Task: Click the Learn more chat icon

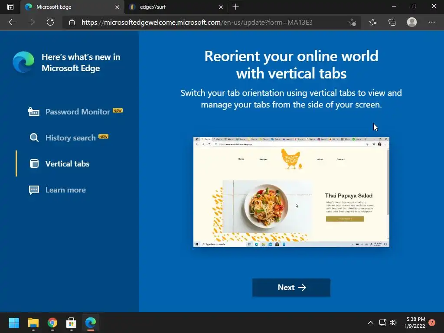Action: [x=34, y=190]
